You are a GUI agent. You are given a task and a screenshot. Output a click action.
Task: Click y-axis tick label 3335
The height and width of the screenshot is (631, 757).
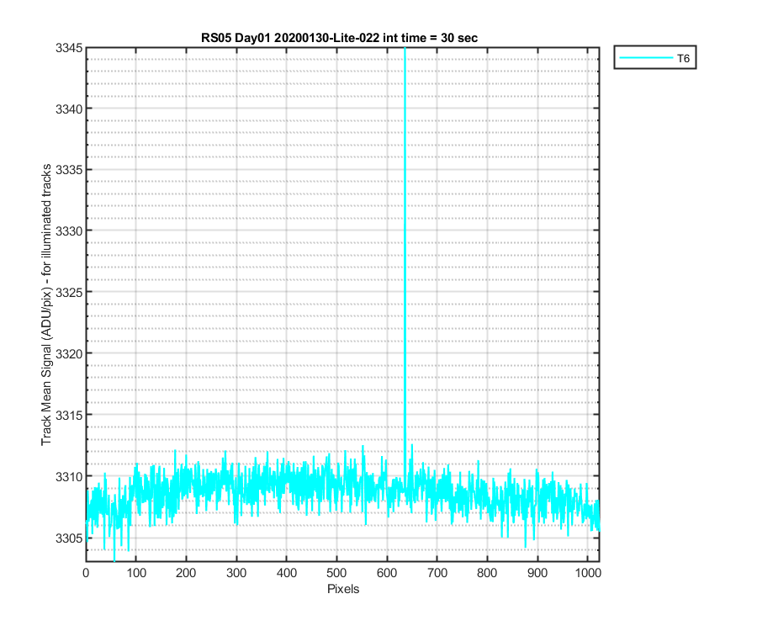(69, 170)
